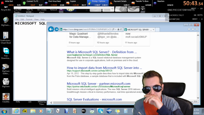Open Notepad Edit menu

pos(22,19)
